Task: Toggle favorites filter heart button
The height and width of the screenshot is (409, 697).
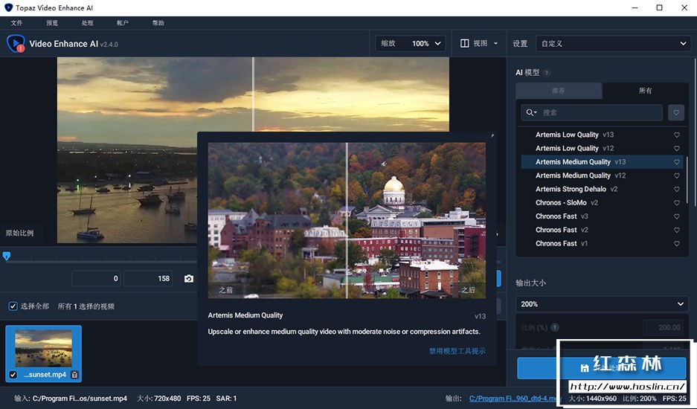Action: pos(676,113)
